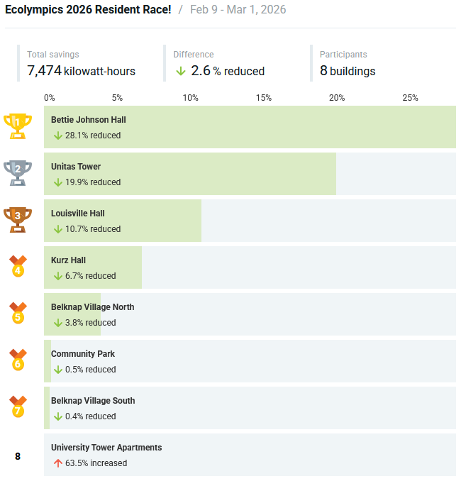Click the fourth-place medal icon
Screen dimensions: 461x481
point(18,266)
